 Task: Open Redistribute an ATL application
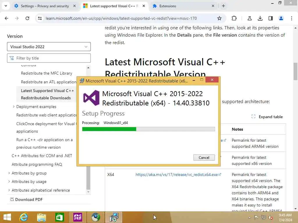[49, 82]
